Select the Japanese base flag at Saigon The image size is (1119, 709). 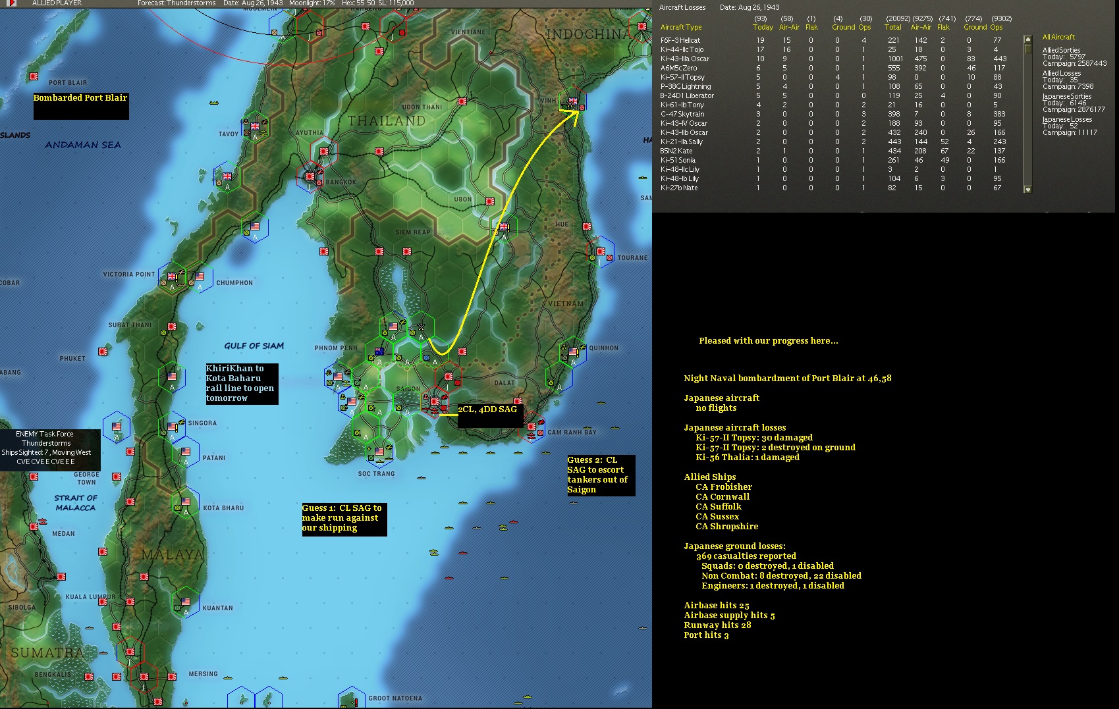tap(435, 402)
